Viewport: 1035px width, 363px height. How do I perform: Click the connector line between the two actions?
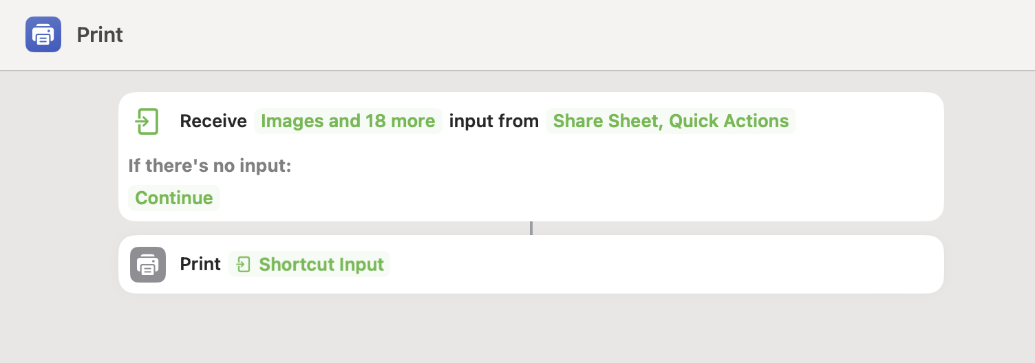pos(531,228)
